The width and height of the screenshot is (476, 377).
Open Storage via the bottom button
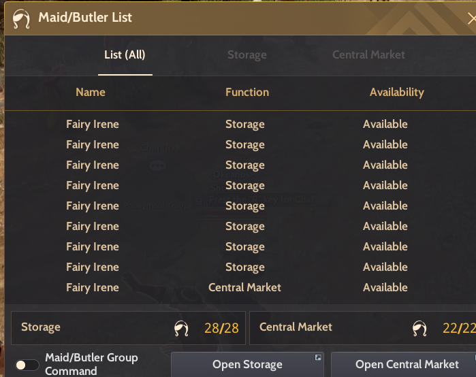tap(247, 365)
